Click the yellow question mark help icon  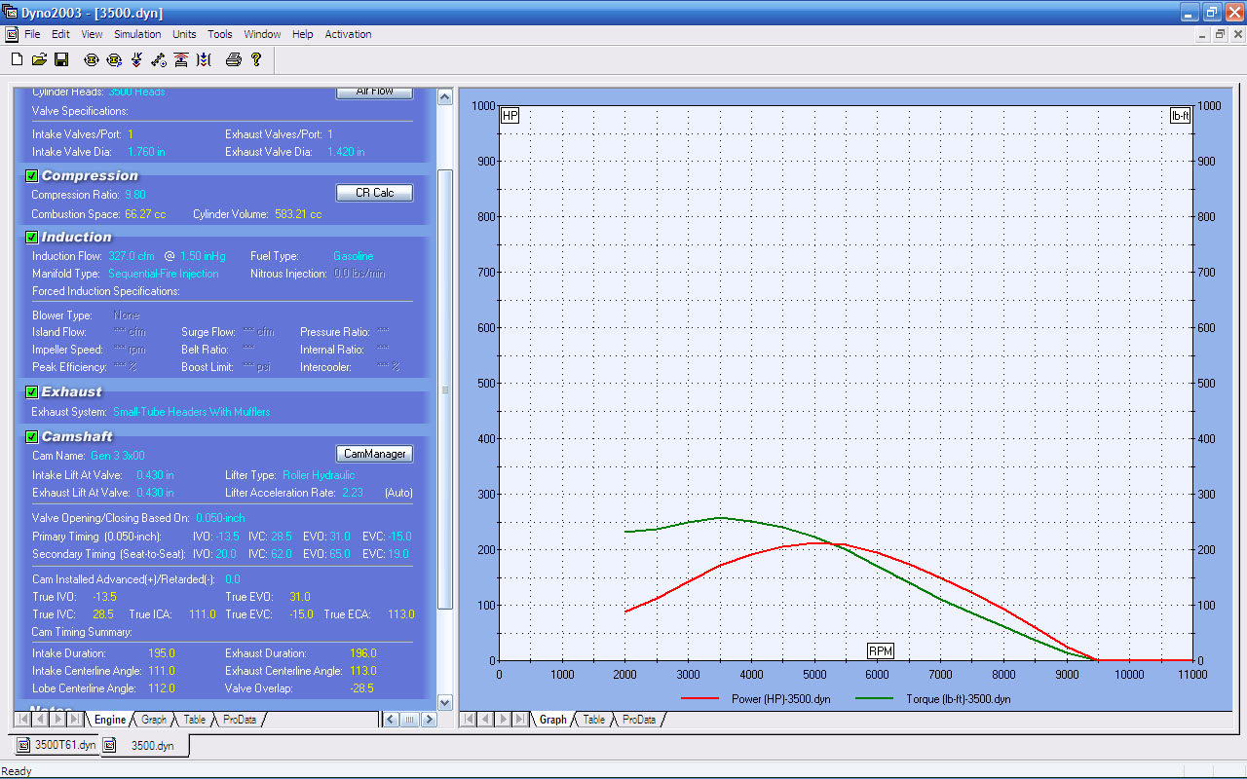(x=256, y=60)
